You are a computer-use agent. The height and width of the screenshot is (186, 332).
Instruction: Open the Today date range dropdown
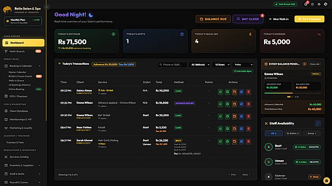click(x=243, y=65)
